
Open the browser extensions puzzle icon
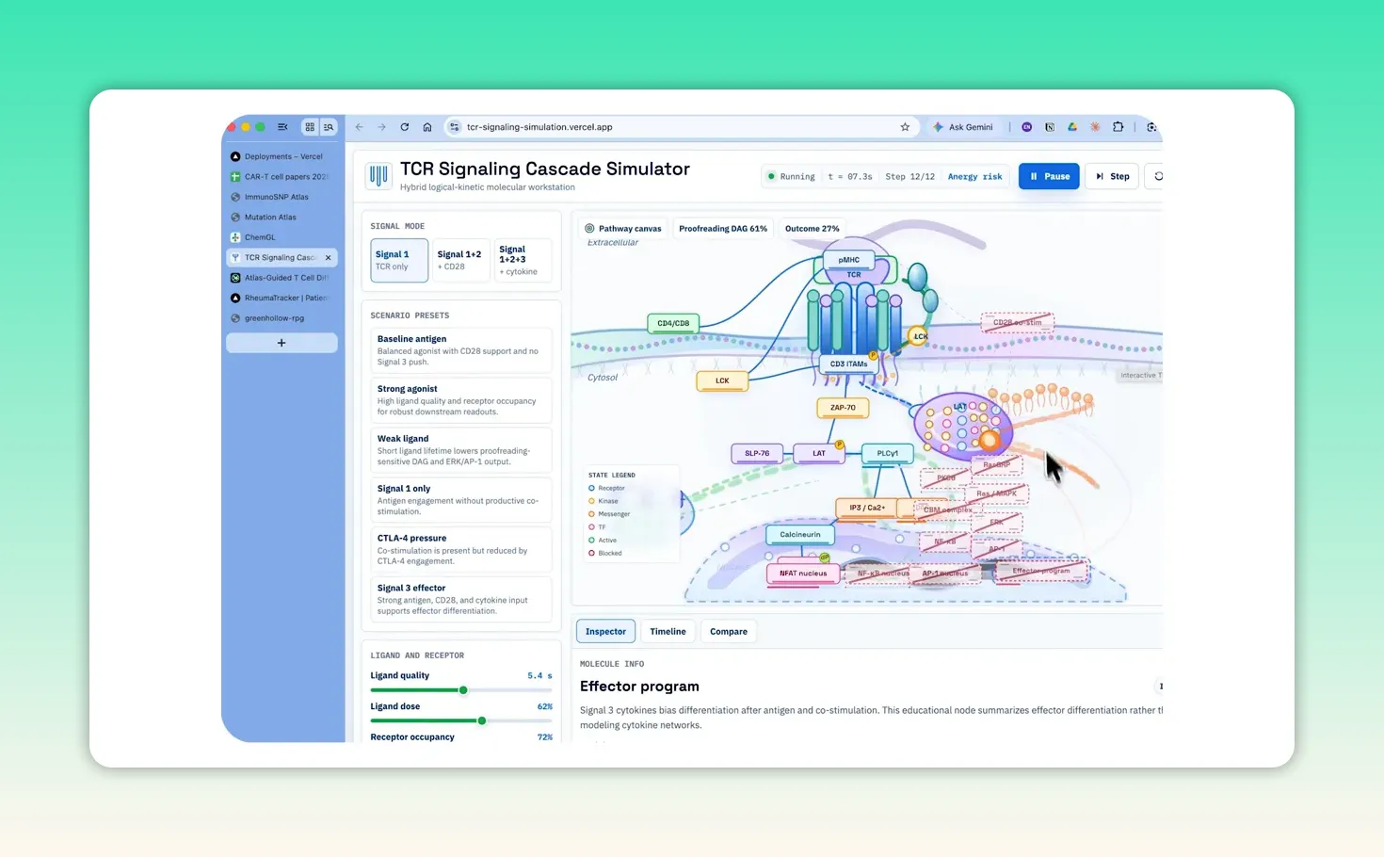[x=1118, y=127]
